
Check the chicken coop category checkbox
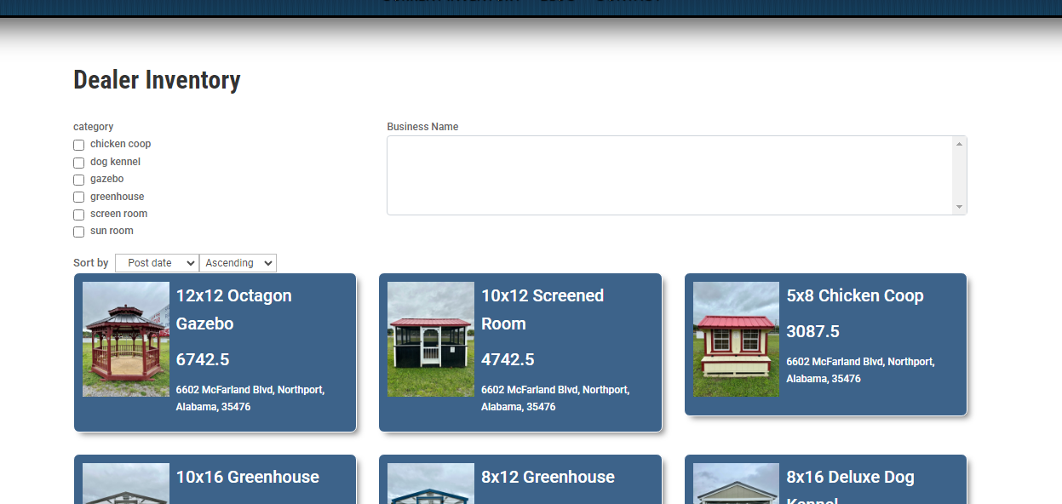click(78, 145)
